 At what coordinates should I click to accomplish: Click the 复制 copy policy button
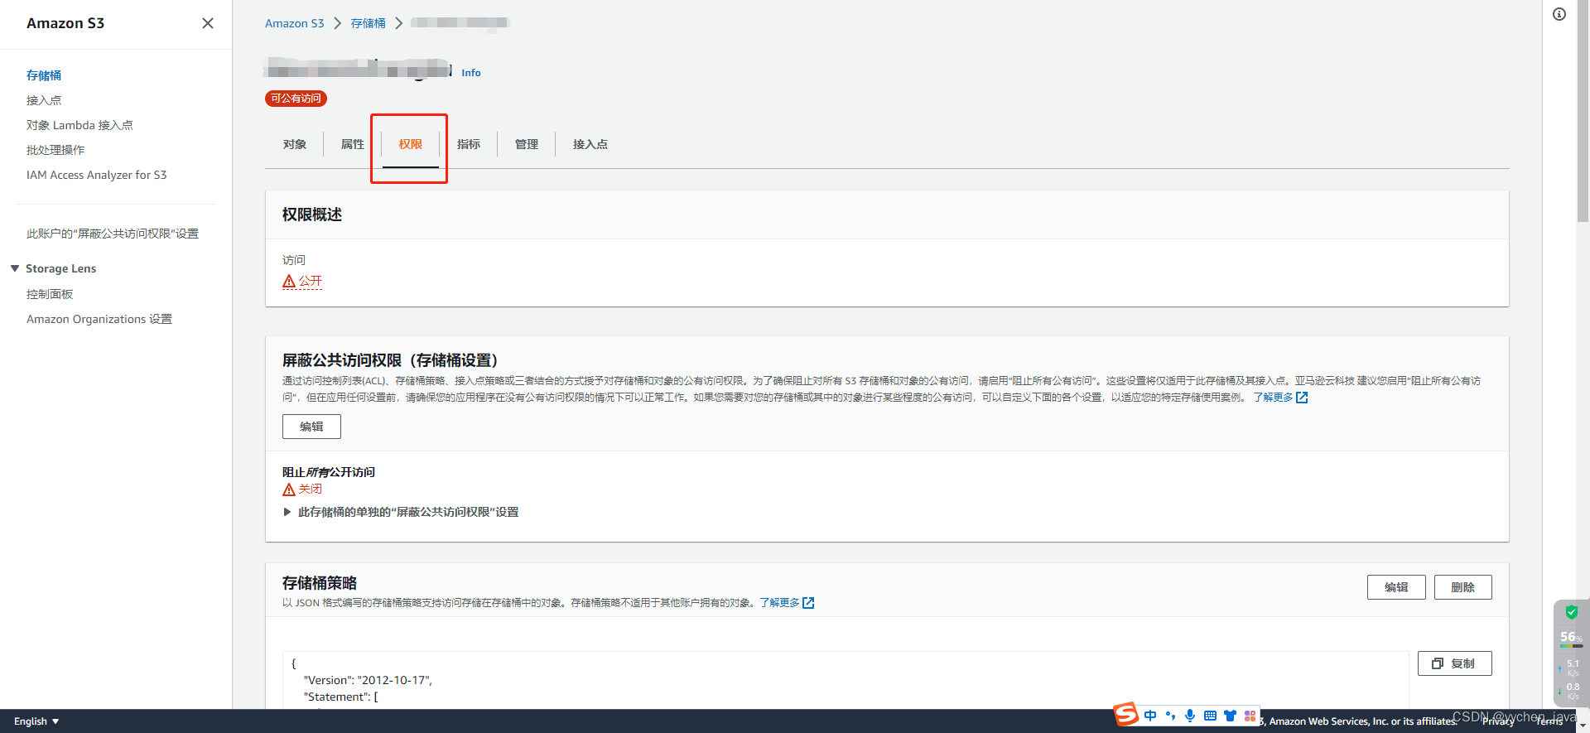[x=1455, y=663]
